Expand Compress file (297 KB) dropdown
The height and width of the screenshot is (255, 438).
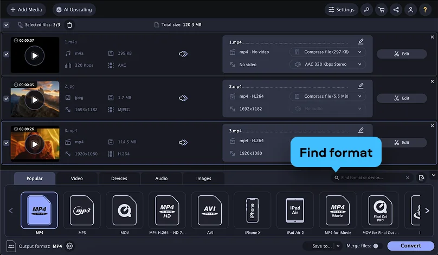coord(327,52)
